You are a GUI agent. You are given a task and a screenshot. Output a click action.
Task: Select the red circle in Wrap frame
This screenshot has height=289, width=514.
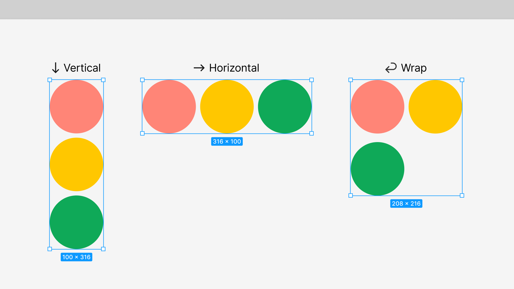coord(377,107)
